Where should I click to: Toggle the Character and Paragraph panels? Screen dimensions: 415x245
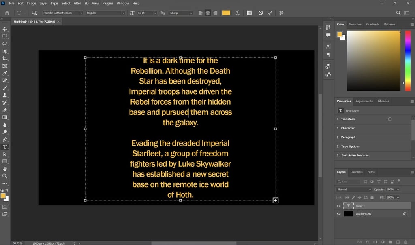249,13
